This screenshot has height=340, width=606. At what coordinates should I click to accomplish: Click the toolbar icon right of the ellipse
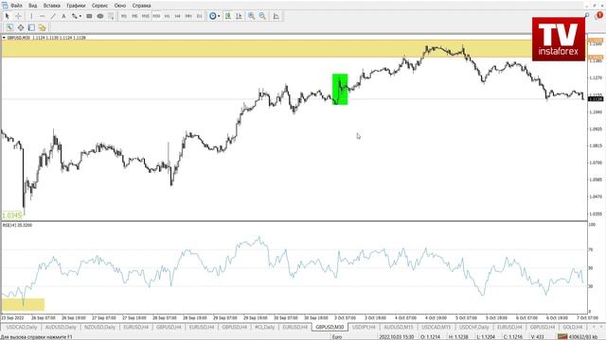111,16
